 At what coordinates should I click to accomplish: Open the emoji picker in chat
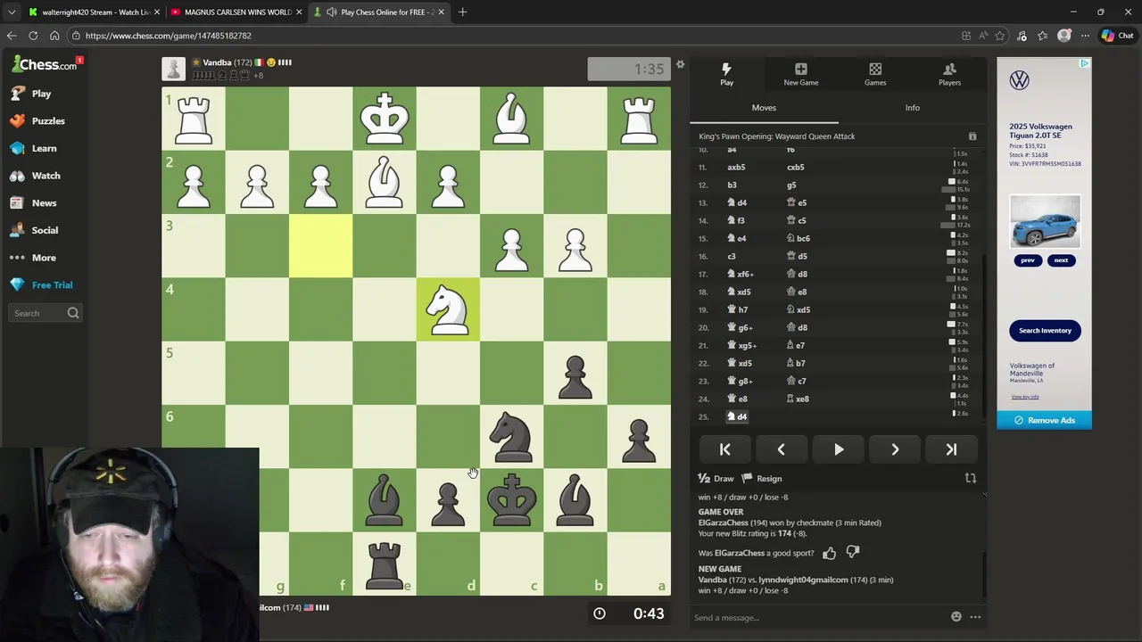click(x=956, y=617)
